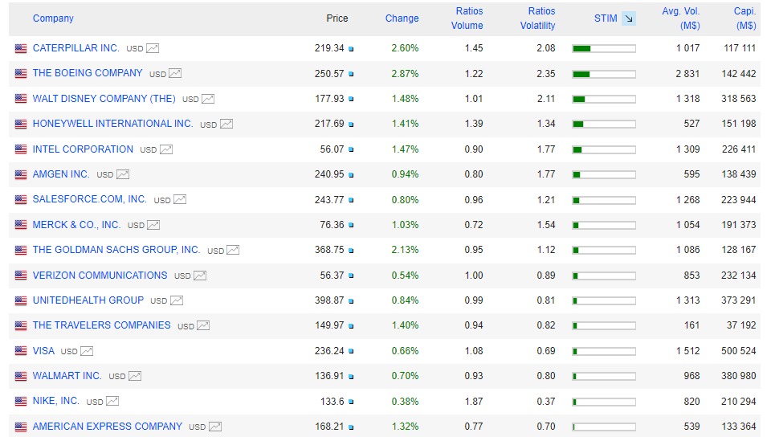This screenshot has height=437, width=775.
Task: Open THE GOLDMAN SACHS GROUP, INC. link
Action: pos(116,250)
